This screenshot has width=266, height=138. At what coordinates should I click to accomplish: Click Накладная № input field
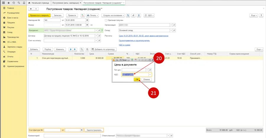click(52, 20)
